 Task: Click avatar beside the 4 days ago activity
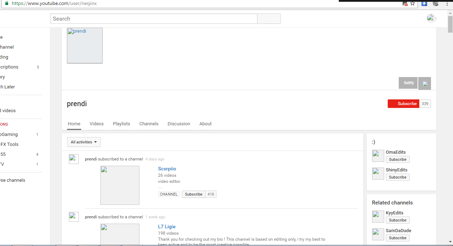point(74,159)
